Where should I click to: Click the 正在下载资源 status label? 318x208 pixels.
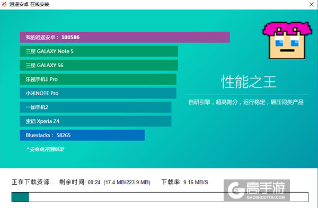[33, 182]
